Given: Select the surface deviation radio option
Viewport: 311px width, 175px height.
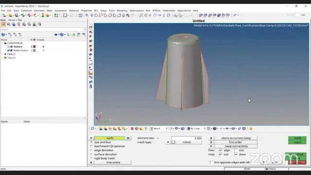Looking at the screenshot, I should [x=91, y=155].
